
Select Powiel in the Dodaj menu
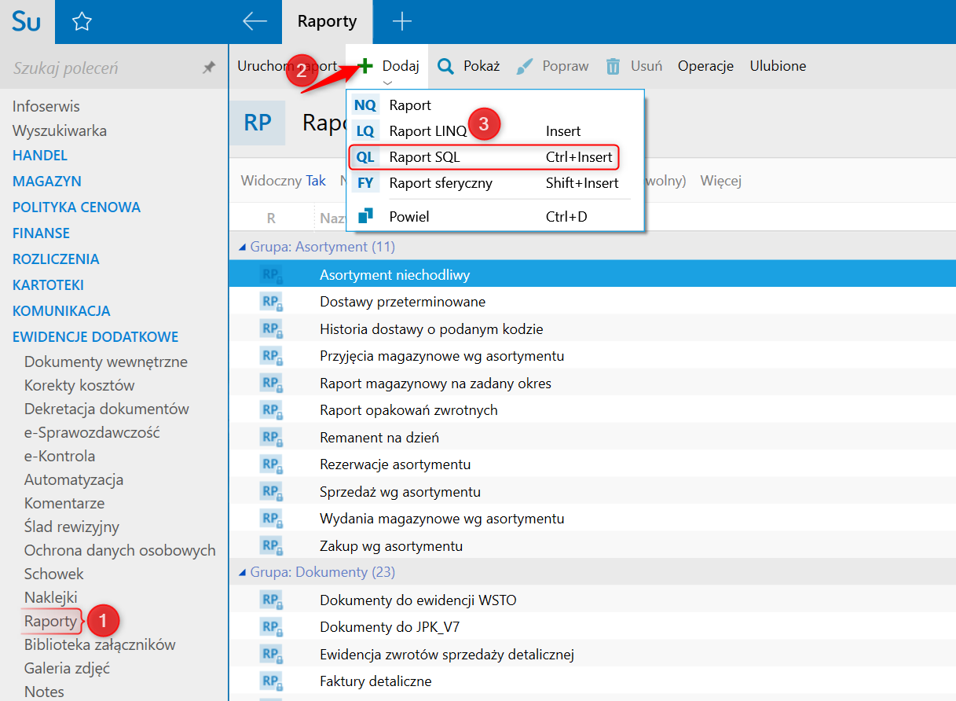coord(408,216)
